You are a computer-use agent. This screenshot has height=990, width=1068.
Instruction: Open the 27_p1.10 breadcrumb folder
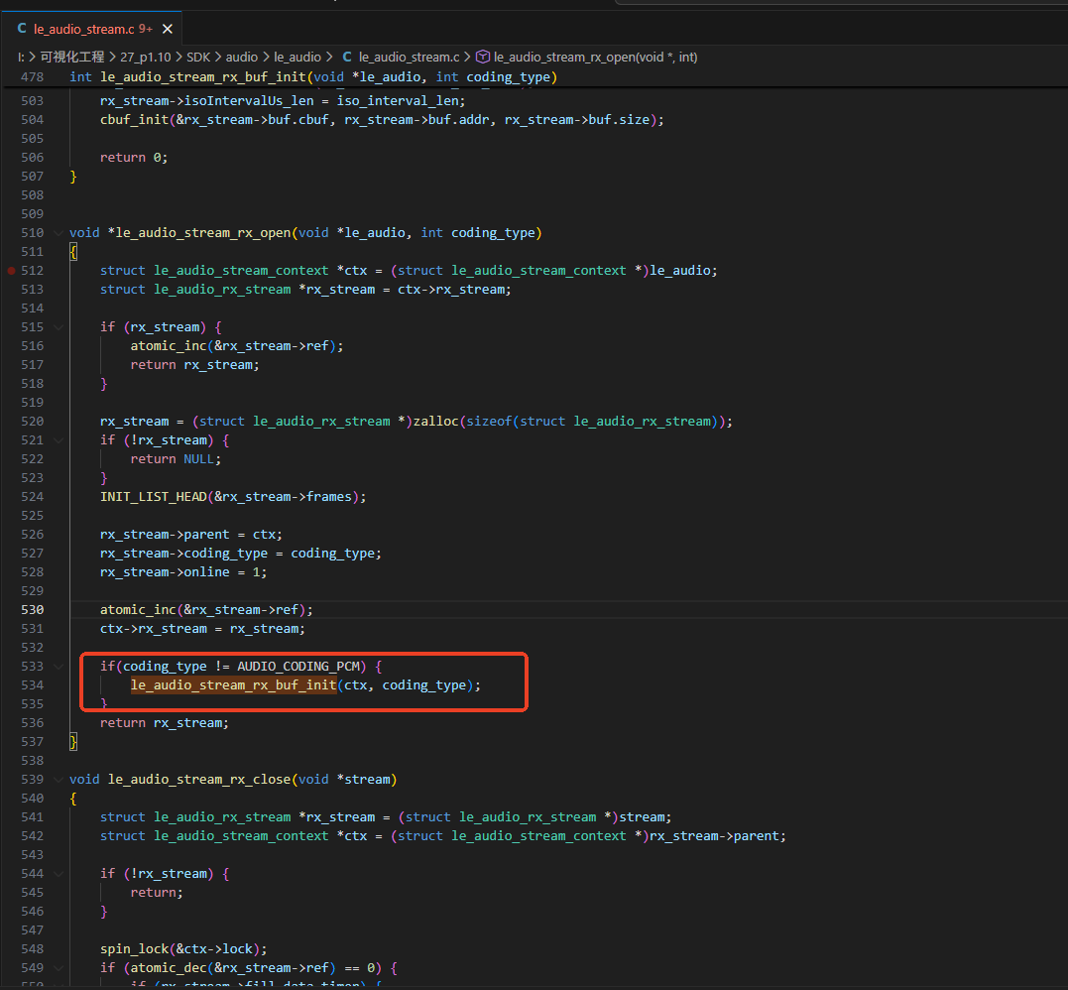click(146, 58)
